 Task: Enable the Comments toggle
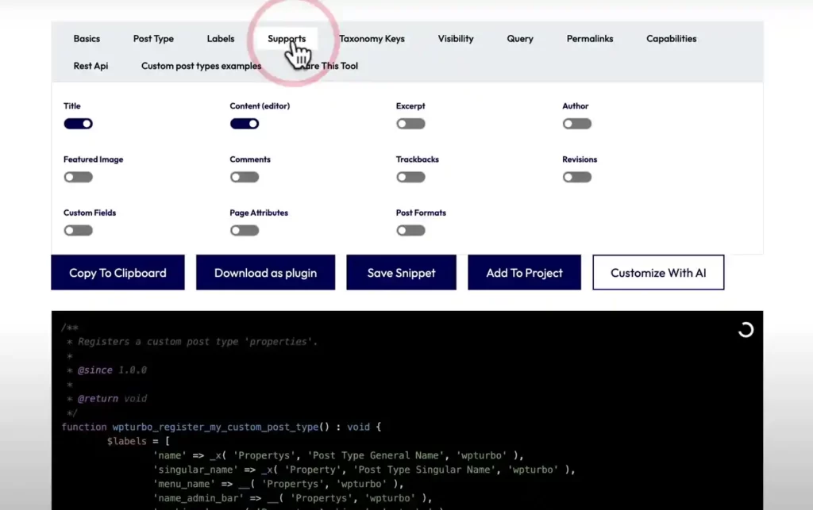[245, 177]
